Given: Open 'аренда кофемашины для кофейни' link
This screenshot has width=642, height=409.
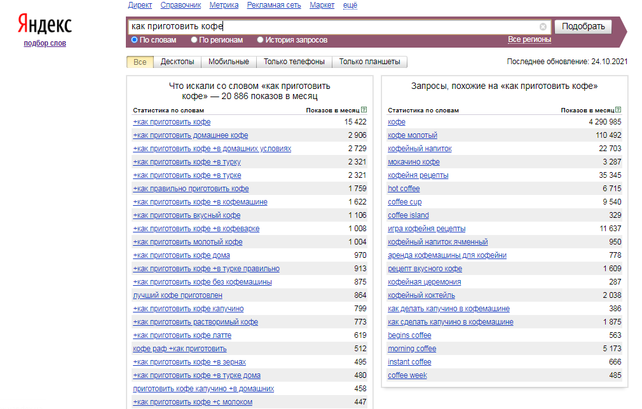Looking at the screenshot, I should click(x=447, y=255).
